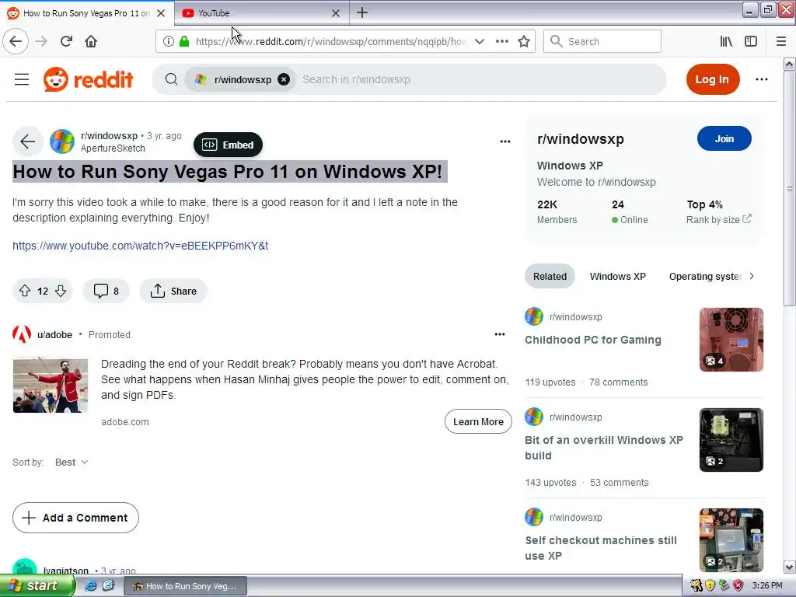Image resolution: width=796 pixels, height=597 pixels.
Task: Click the taskbar Firefox window button
Action: (x=186, y=586)
